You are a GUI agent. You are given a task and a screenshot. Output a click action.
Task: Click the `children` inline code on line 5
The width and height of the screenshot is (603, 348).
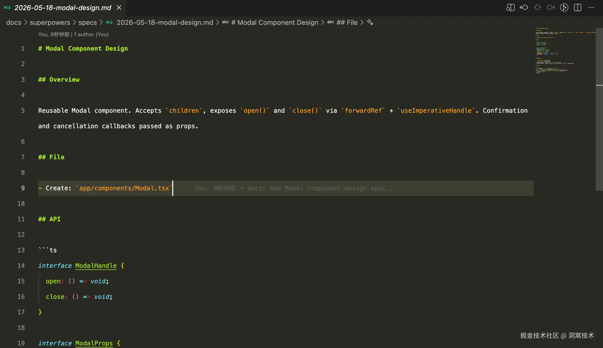tap(184, 111)
